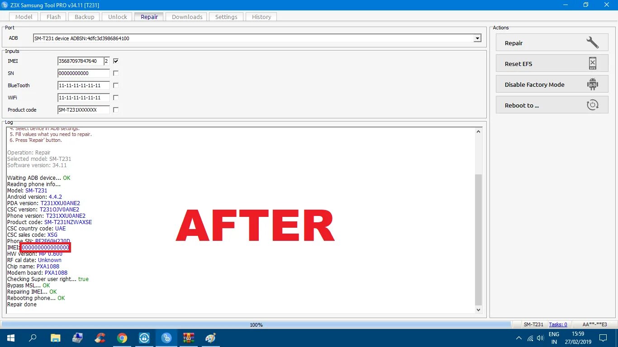Click the Reboot to ... button
618x347 pixels.
[x=552, y=105]
